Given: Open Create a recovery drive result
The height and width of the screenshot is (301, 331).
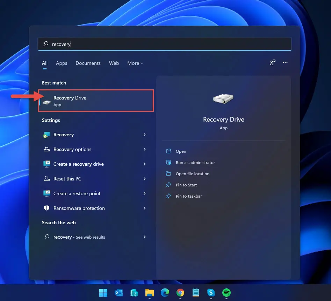Looking at the screenshot, I should coord(95,164).
